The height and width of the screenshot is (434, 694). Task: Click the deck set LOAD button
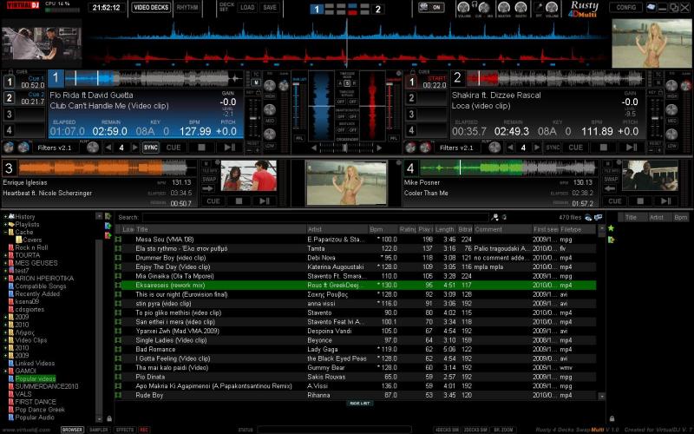point(247,7)
